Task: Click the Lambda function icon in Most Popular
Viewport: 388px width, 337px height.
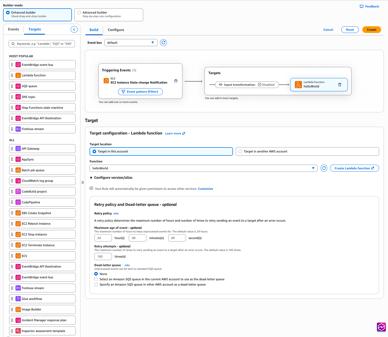Action: (18, 75)
